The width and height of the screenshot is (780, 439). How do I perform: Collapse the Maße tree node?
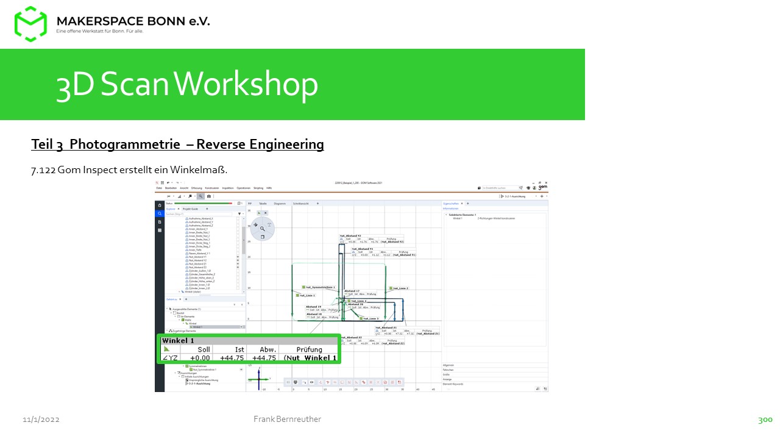(x=179, y=319)
